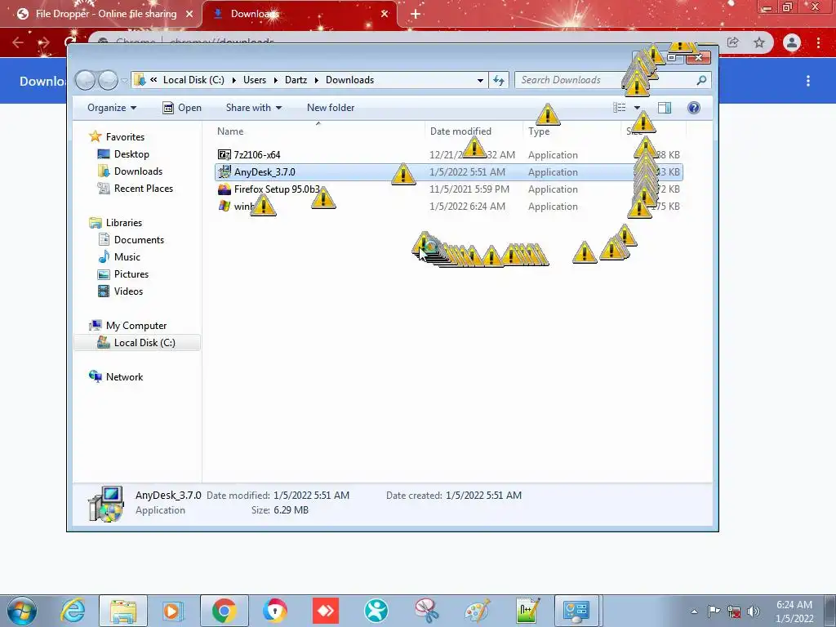
Task: Sort files by Date modified column
Action: 474,131
